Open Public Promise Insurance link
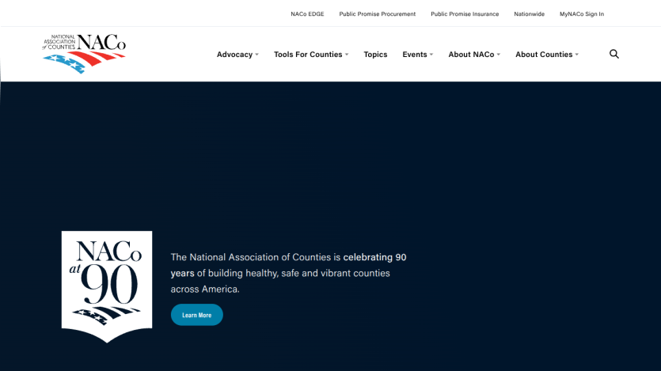The height and width of the screenshot is (371, 661). [x=465, y=14]
